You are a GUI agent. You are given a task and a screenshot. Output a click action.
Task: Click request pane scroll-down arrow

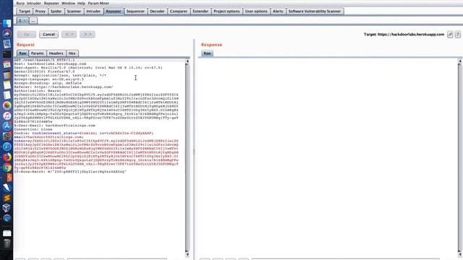[x=187, y=254]
